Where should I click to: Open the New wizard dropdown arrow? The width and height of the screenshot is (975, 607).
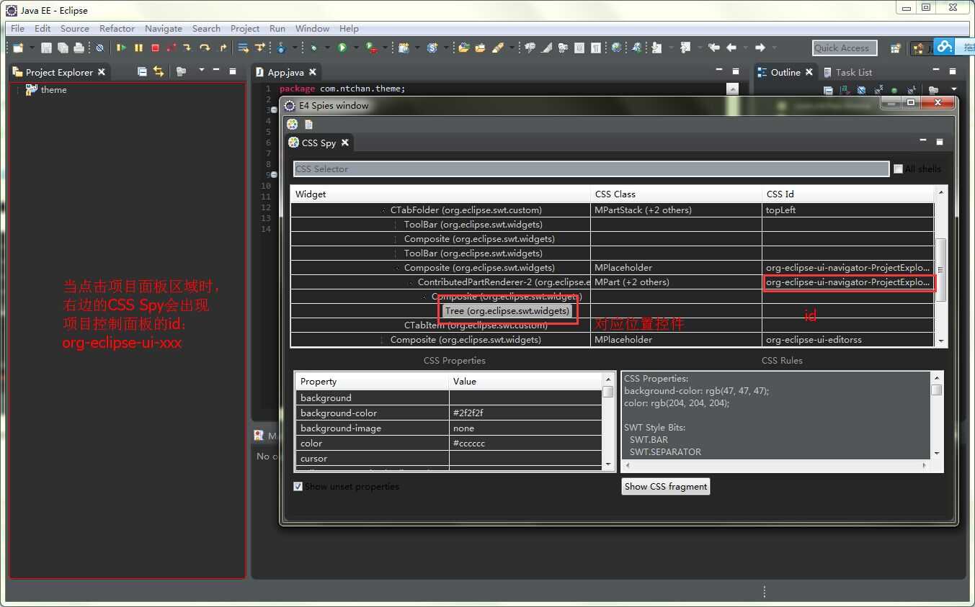click(x=32, y=48)
